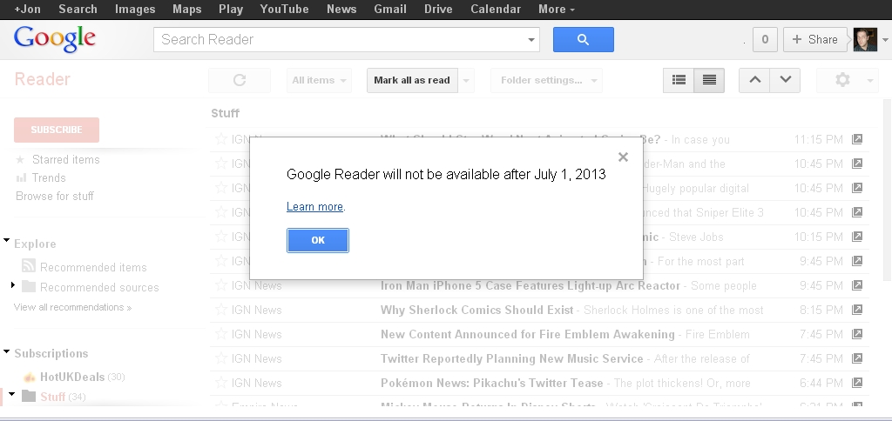Go to previous item arrow

(754, 80)
